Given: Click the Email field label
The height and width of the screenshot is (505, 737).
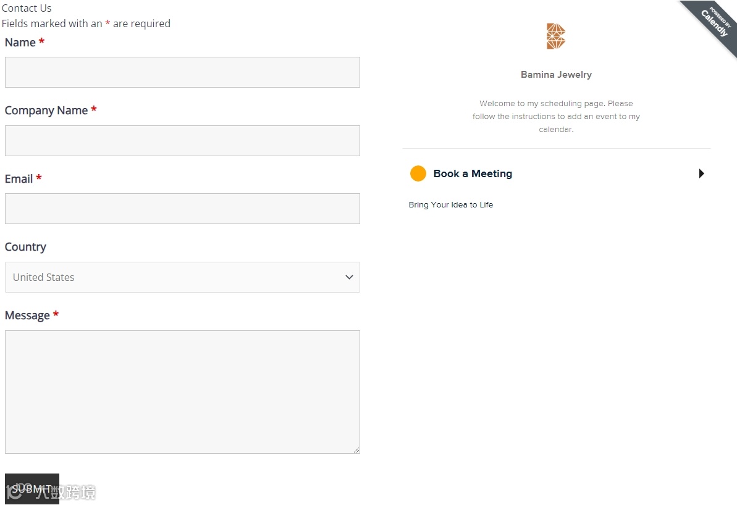Looking at the screenshot, I should 19,179.
